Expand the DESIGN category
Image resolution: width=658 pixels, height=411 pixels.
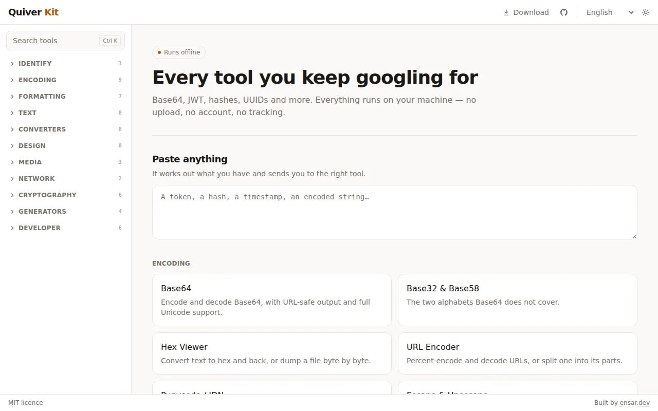(66, 145)
